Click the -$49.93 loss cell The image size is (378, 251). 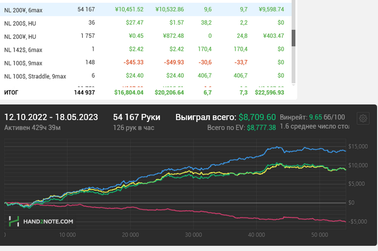[174, 63]
